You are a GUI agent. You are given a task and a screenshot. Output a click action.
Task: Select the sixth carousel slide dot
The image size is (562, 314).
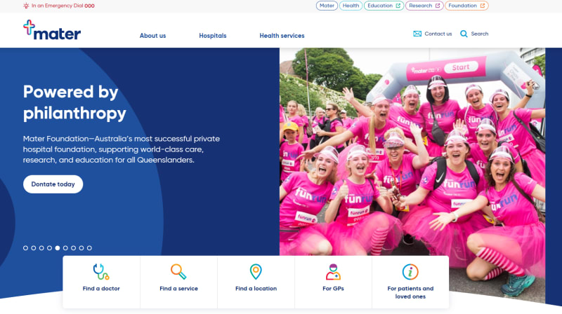point(65,248)
